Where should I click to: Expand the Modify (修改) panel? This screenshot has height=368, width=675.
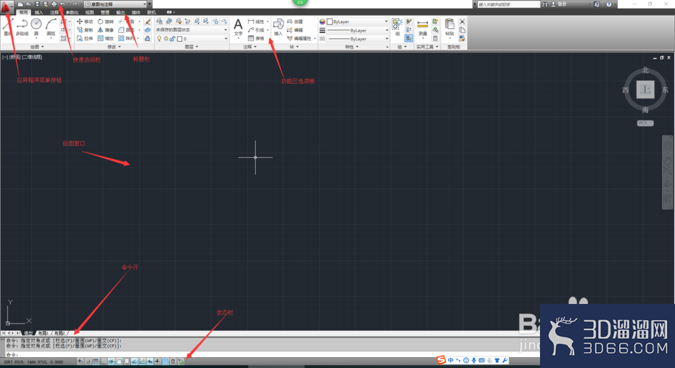point(114,47)
